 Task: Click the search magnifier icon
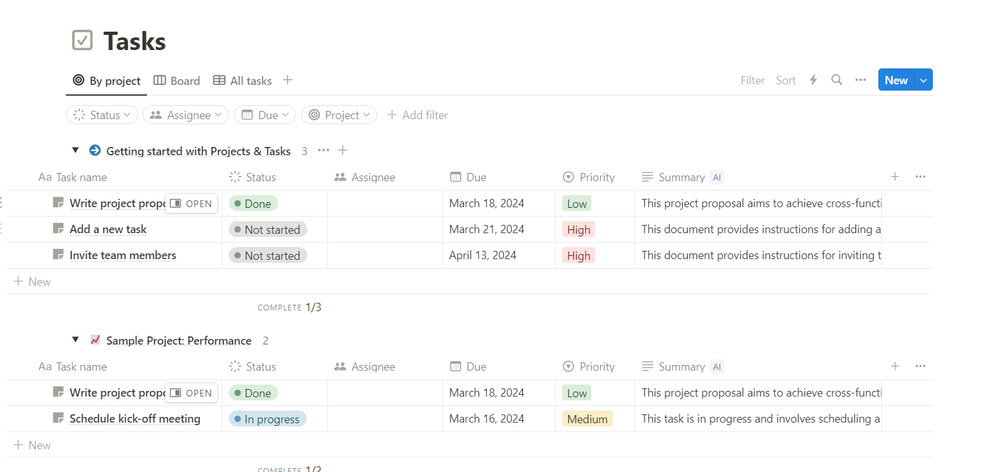pos(837,80)
